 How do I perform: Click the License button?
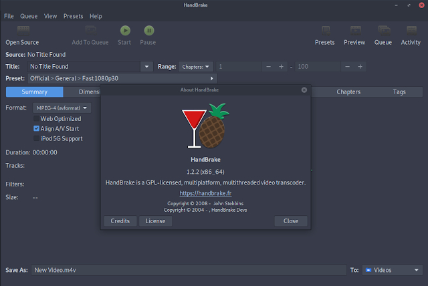[x=155, y=221]
